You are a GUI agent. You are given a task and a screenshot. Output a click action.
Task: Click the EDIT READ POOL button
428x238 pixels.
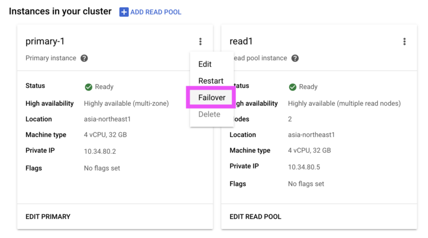[x=255, y=217]
